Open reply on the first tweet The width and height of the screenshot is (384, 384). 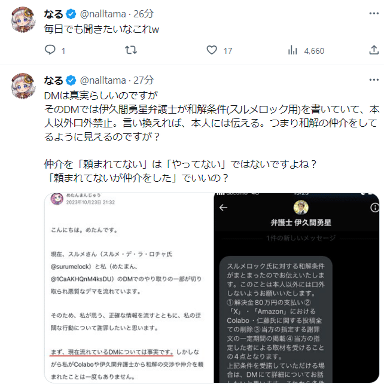tap(50, 50)
